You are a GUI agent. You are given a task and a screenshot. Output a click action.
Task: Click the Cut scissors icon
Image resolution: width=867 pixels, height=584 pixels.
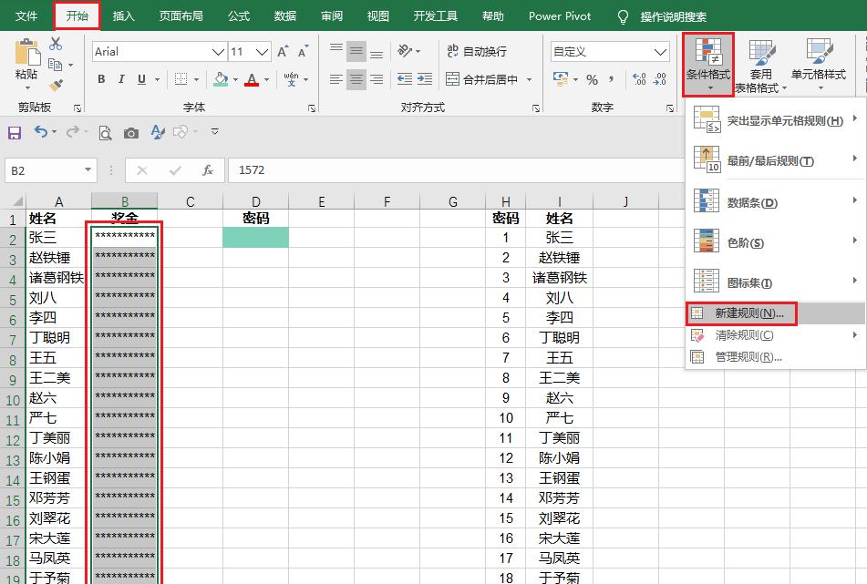56,44
